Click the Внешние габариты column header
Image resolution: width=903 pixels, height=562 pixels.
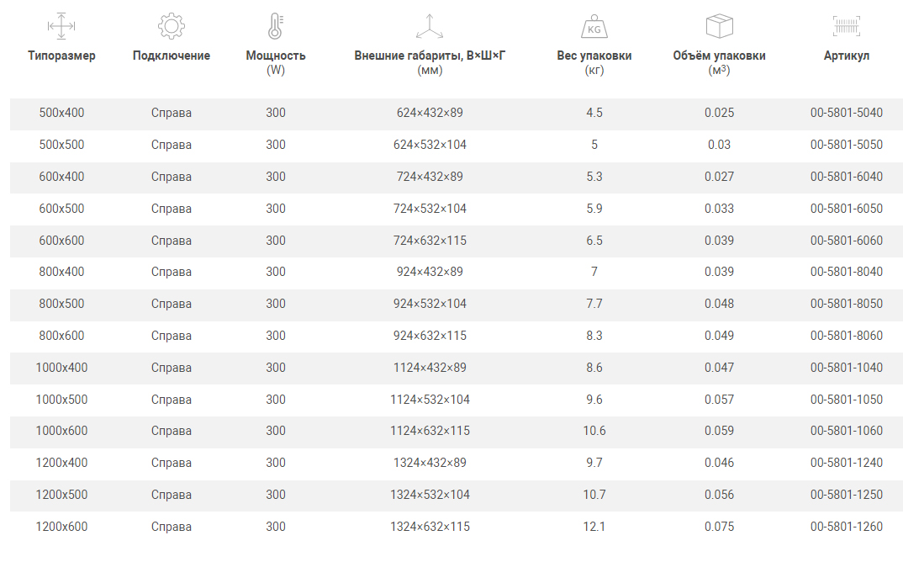(430, 56)
